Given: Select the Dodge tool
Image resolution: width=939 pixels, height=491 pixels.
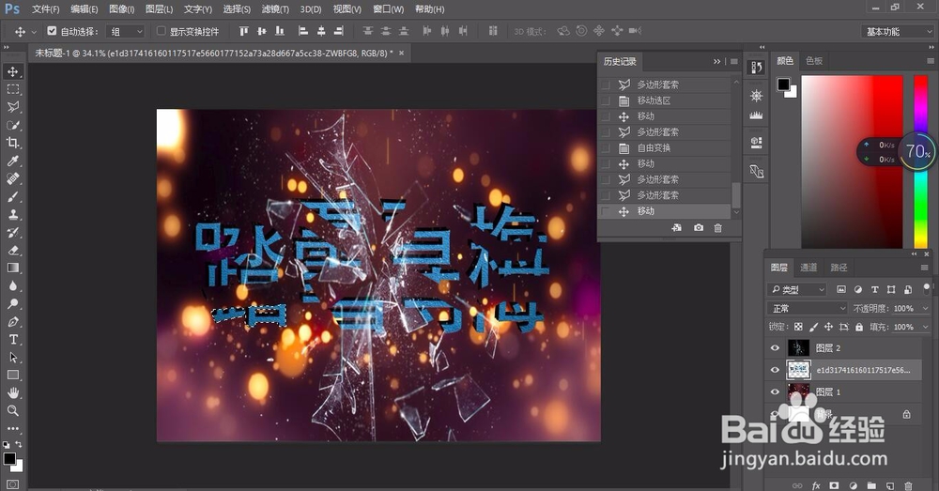Looking at the screenshot, I should tap(12, 303).
